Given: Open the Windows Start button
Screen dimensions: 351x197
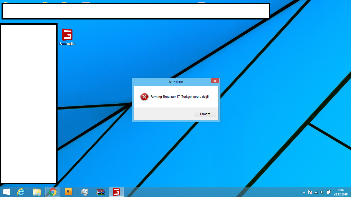Looking at the screenshot, I should 6,192.
